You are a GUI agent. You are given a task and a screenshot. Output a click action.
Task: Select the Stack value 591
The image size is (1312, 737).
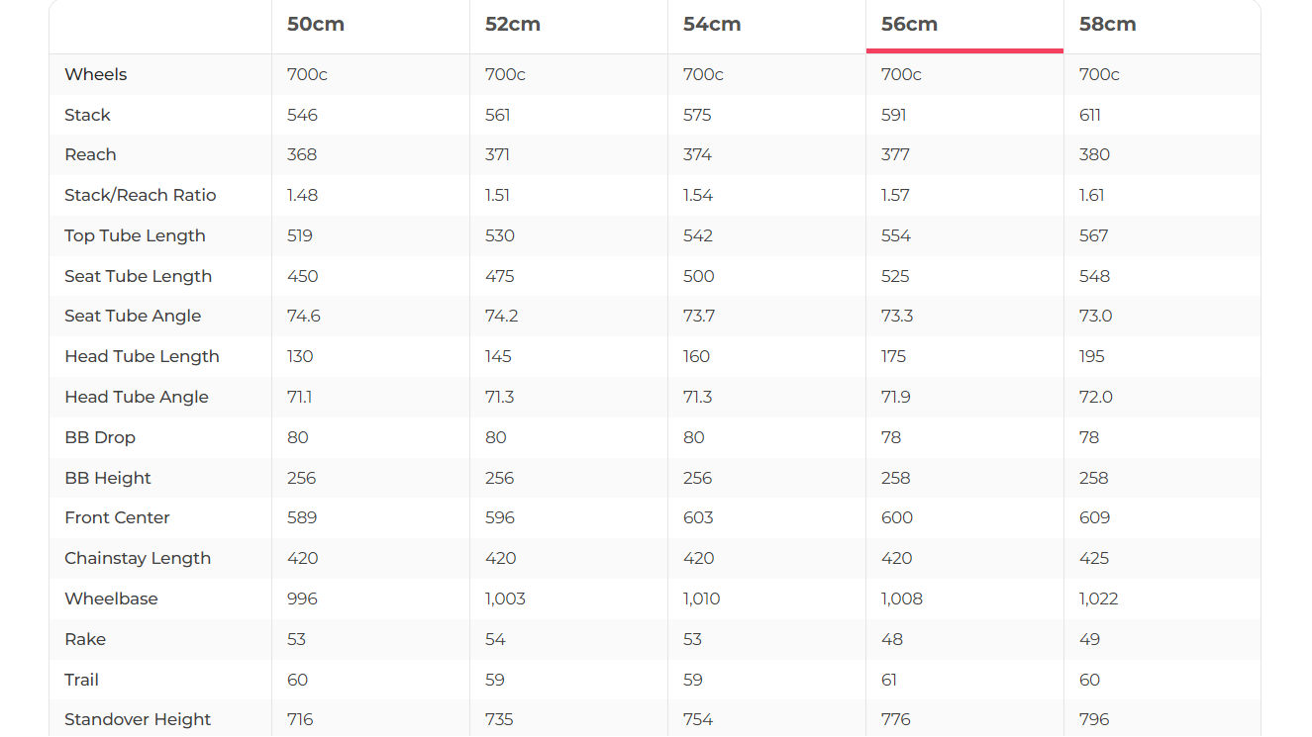[x=894, y=115]
